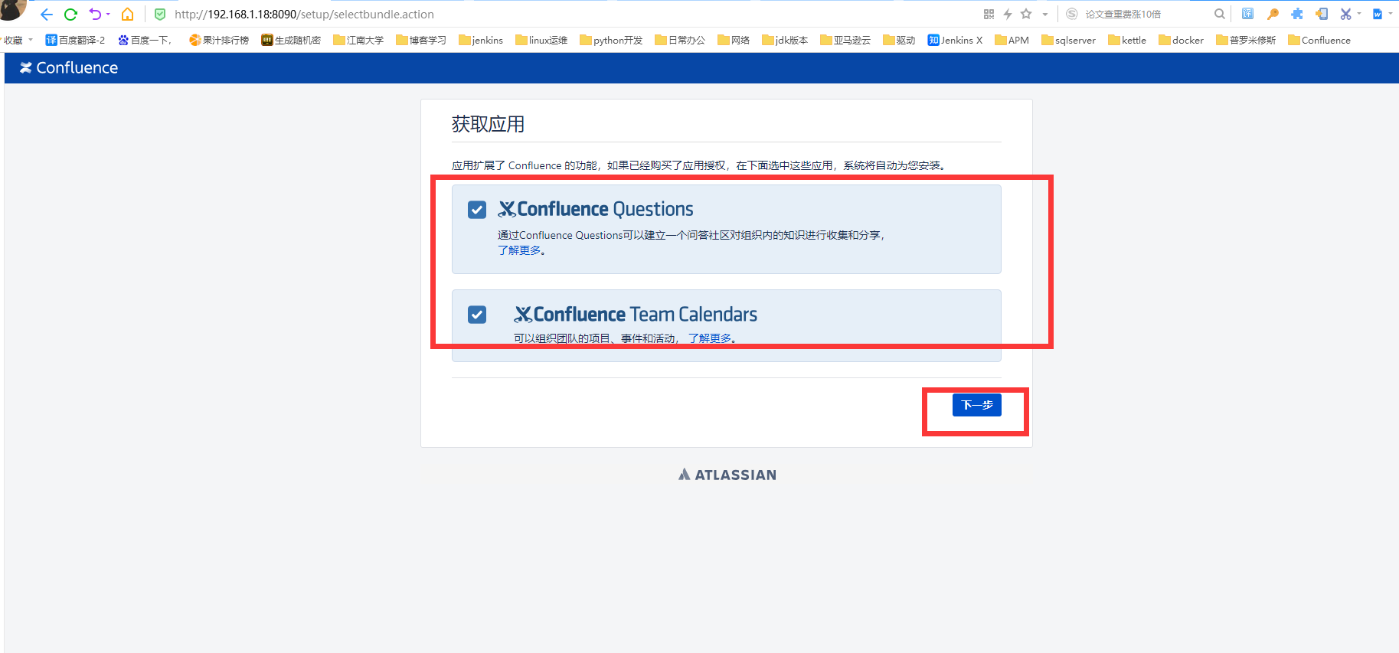Click the green security shield icon
Image resolution: width=1399 pixels, height=653 pixels.
coord(160,15)
